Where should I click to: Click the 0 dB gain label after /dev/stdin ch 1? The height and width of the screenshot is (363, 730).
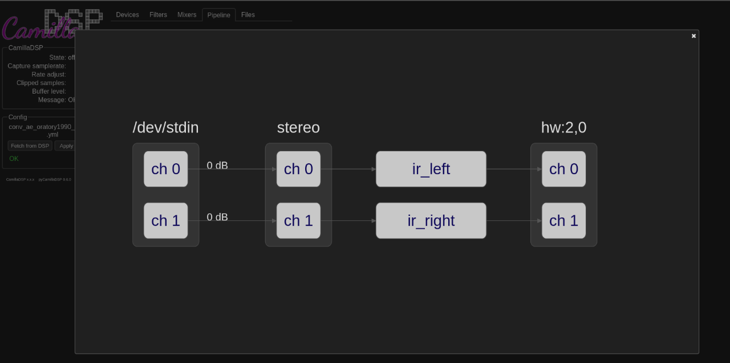tap(217, 217)
